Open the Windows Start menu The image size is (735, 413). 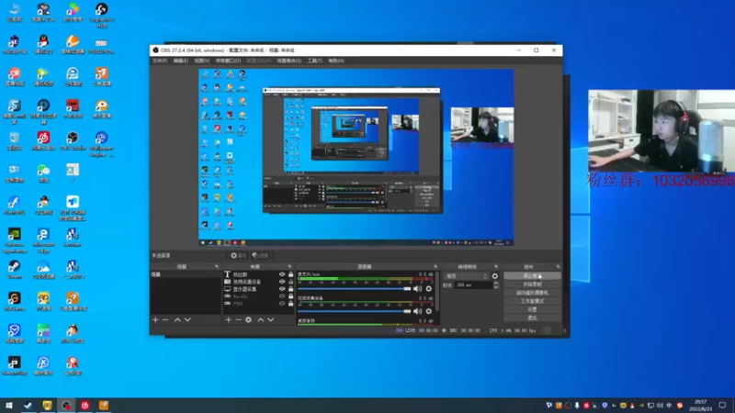coord(8,406)
